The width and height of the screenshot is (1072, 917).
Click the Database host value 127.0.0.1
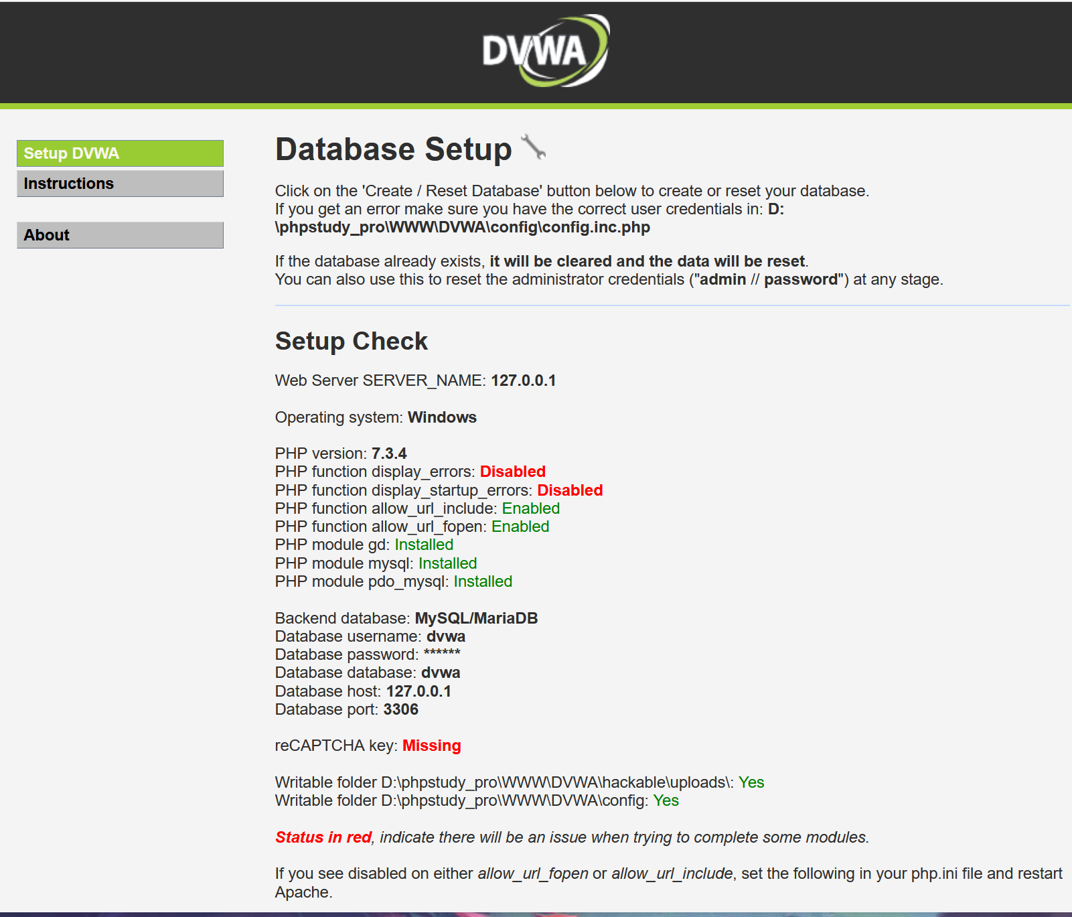point(418,691)
